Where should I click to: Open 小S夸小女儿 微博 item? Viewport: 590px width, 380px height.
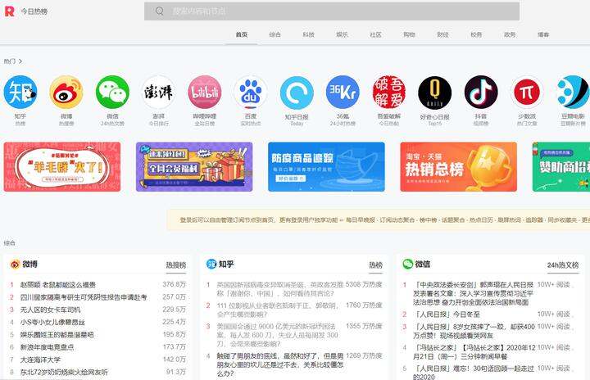[x=52, y=322]
